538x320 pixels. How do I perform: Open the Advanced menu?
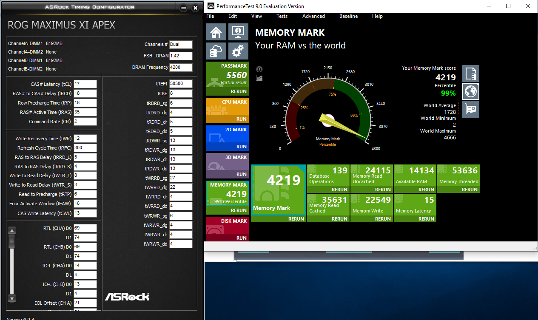313,16
